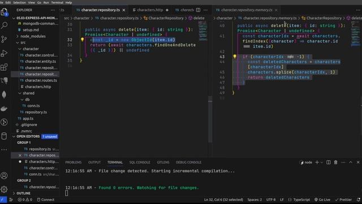Click Prettier in the status bar

click(343, 199)
